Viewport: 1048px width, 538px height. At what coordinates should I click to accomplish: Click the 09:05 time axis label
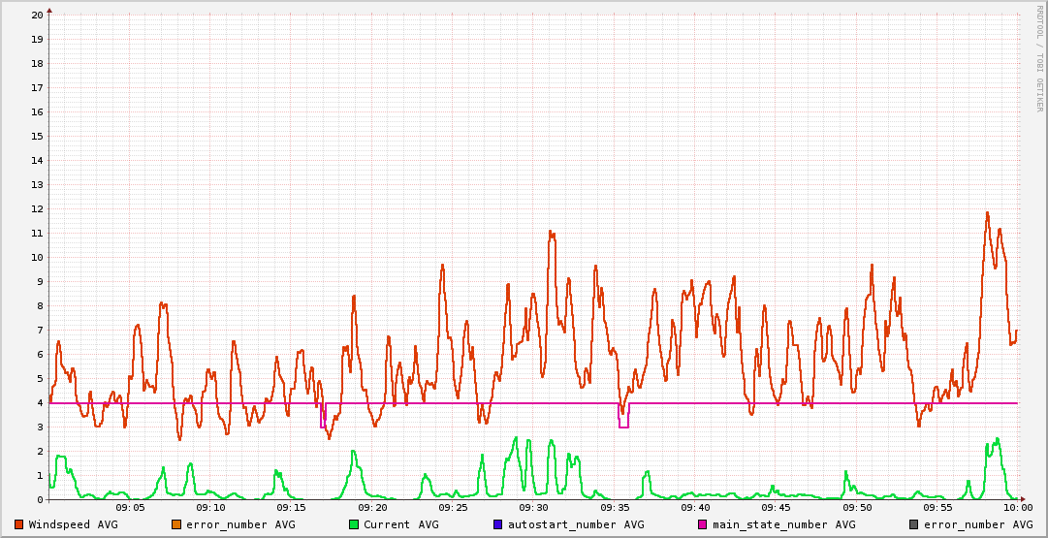[x=130, y=507]
